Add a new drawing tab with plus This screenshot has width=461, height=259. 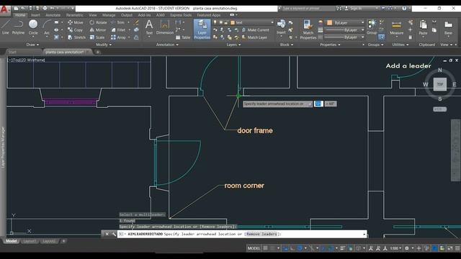point(98,52)
